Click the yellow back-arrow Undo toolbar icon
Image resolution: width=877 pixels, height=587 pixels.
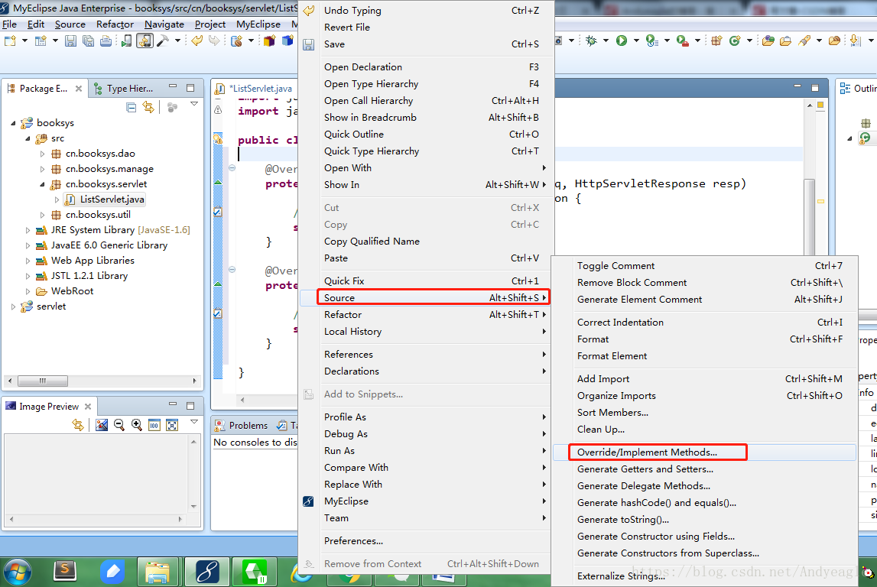pos(197,41)
